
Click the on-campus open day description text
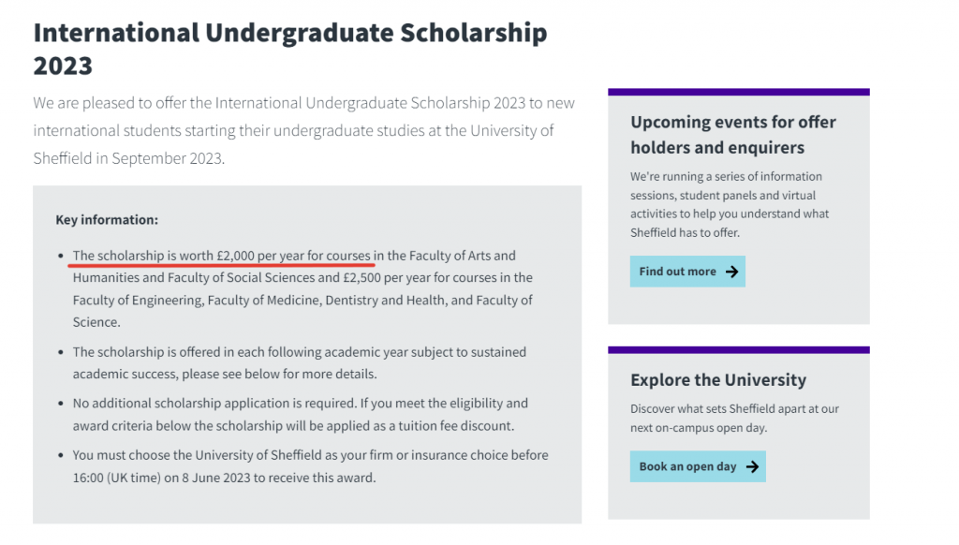pyautogui.click(x=734, y=418)
